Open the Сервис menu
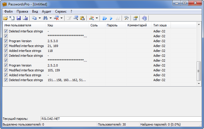Screen dimensions: 204x129 [61, 11]
